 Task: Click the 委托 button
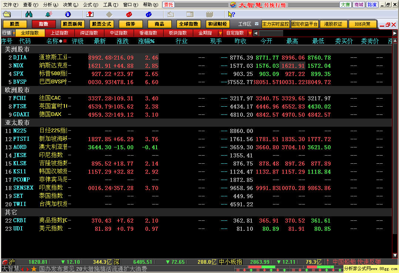pos(168,4)
